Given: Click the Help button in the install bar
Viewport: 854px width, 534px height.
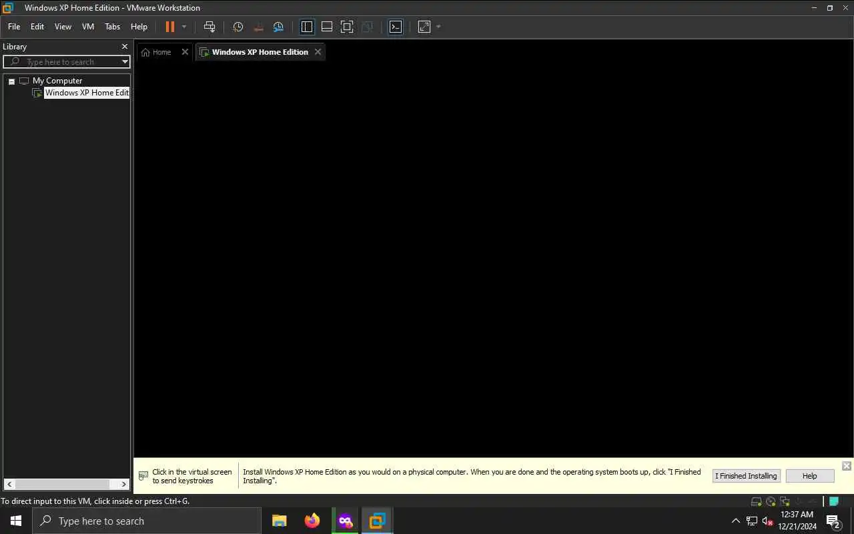Looking at the screenshot, I should pyautogui.click(x=810, y=476).
